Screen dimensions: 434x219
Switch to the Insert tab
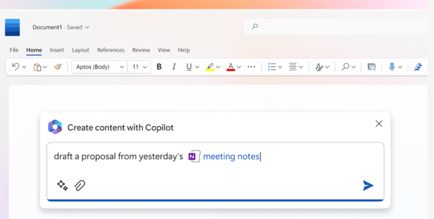(x=57, y=50)
